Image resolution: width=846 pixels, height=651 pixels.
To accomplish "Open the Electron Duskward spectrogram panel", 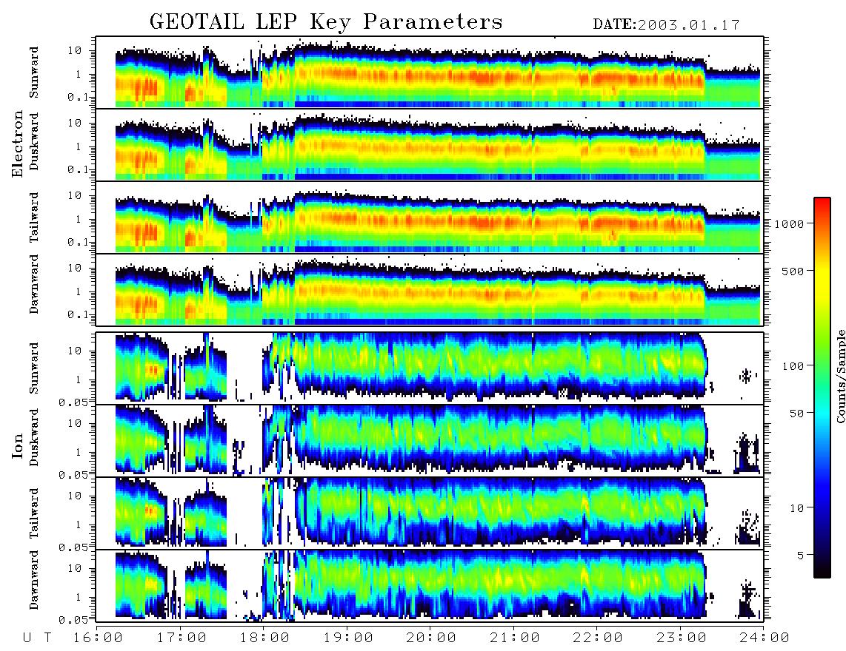I will point(430,144).
